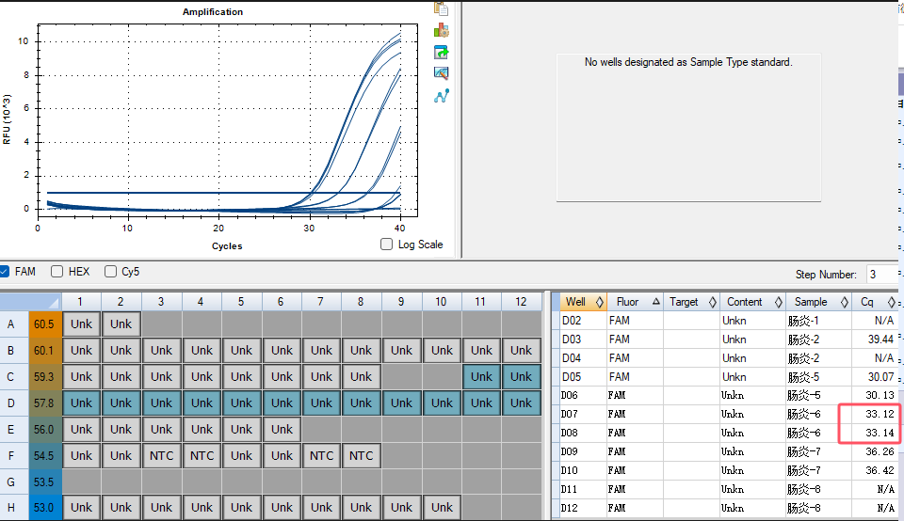This screenshot has height=521, width=904.
Task: Click the Cq value 30.07
Action: click(x=880, y=377)
